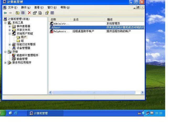Sort by the 描述 column header
Image resolution: width=181 pixels, height=136 pixels.
125,19
